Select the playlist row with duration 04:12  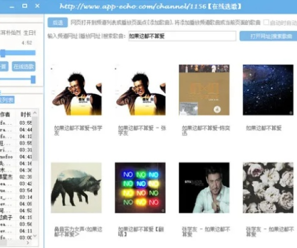(16, 136)
